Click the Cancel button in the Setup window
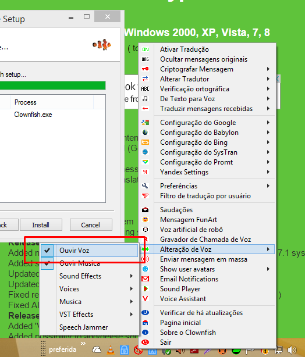 pyautogui.click(x=91, y=225)
